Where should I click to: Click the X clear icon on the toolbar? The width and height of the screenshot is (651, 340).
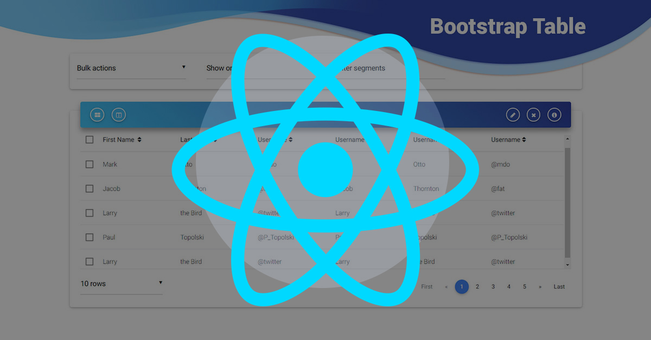point(533,114)
